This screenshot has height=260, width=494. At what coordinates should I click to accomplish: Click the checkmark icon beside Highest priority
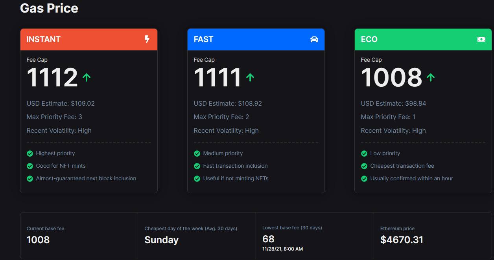tap(30, 154)
